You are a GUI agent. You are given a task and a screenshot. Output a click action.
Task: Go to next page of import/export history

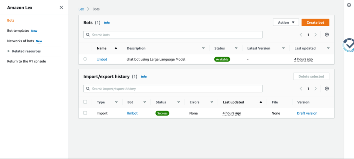[315, 89]
